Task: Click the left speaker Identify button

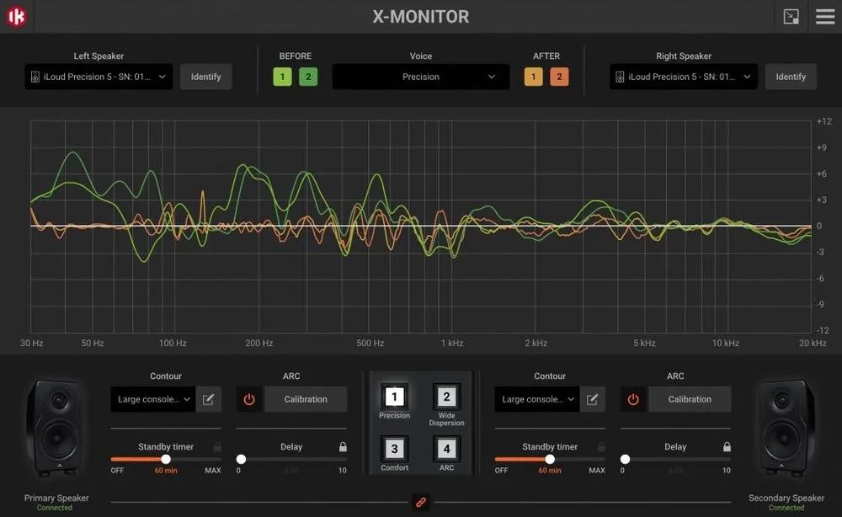Action: (x=205, y=77)
